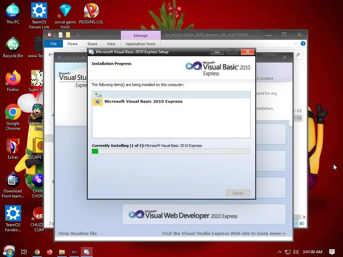The height and width of the screenshot is (257, 343).
Task: Click the Explorer search magnifier
Action: click(x=298, y=55)
